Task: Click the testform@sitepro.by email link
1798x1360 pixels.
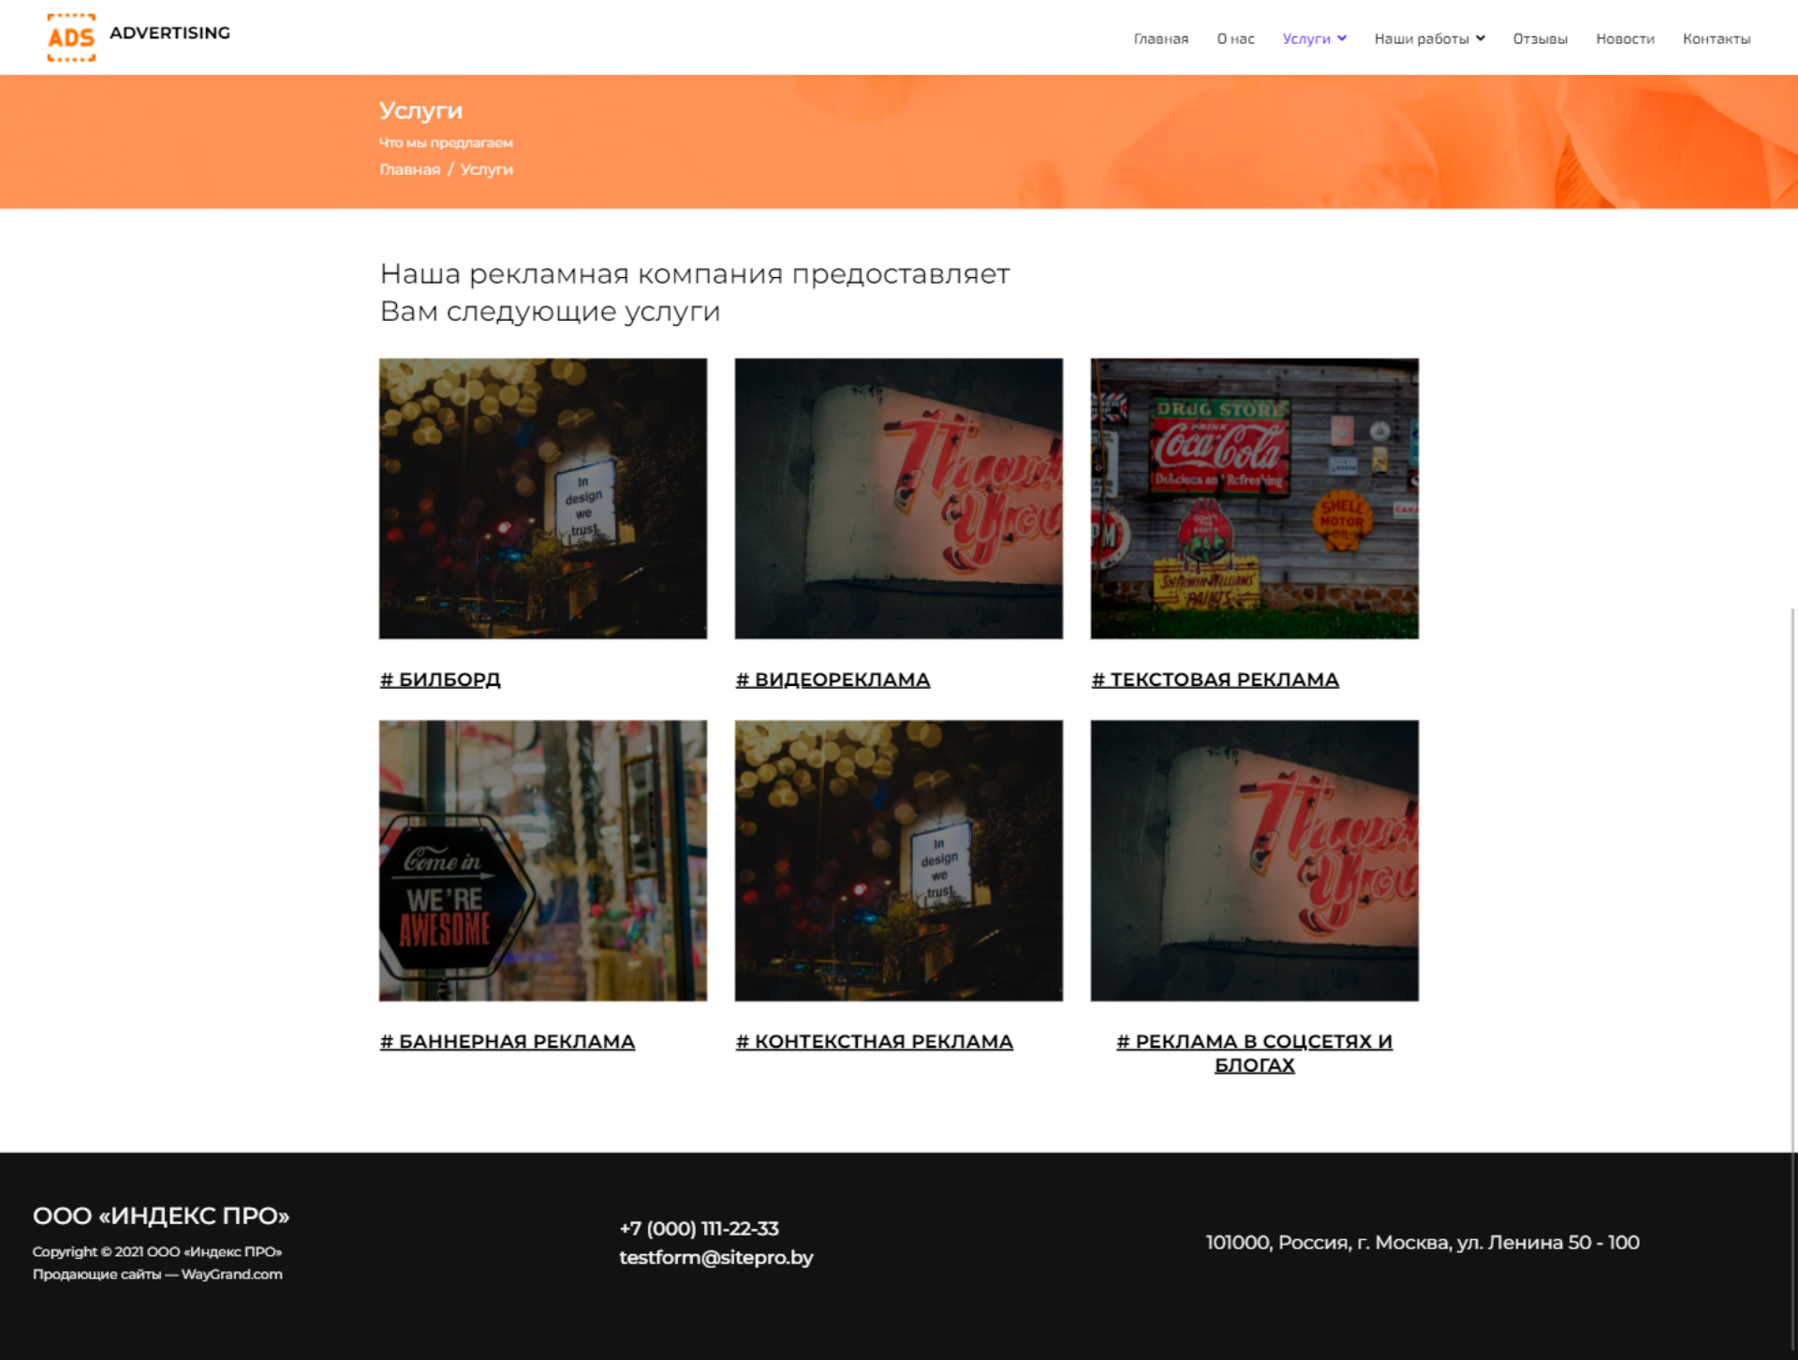Action: [715, 1257]
